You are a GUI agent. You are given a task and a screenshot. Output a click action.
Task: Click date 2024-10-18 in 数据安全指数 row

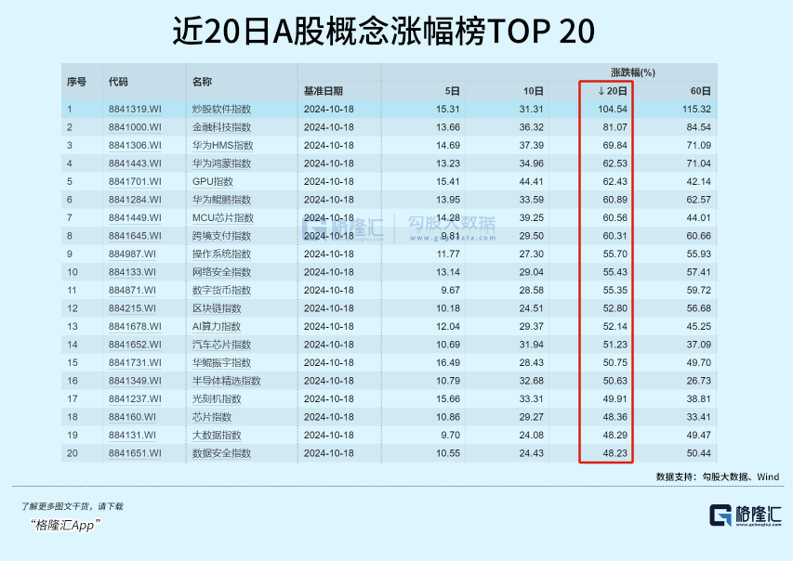329,453
